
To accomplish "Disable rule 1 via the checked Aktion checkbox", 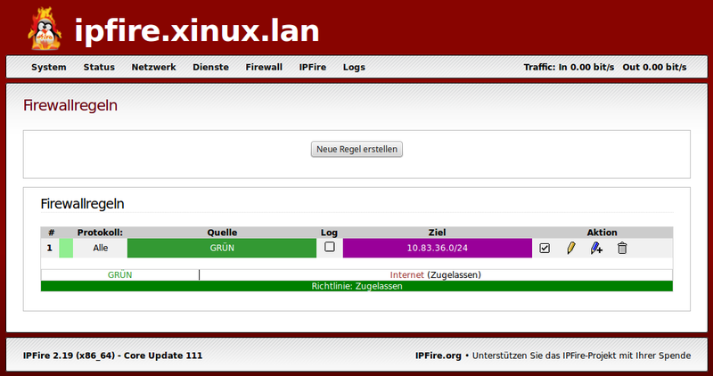I will click(x=545, y=248).
